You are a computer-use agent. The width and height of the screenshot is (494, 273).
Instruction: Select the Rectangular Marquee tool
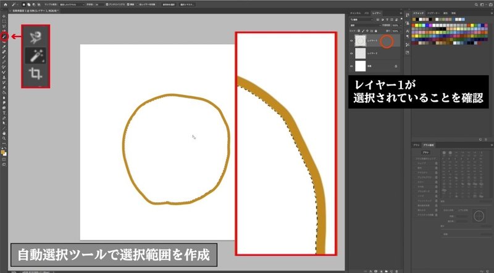(4, 21)
